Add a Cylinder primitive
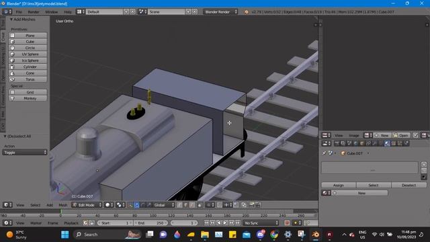Screen dimensions: 430x242 pyautogui.click(x=28, y=67)
